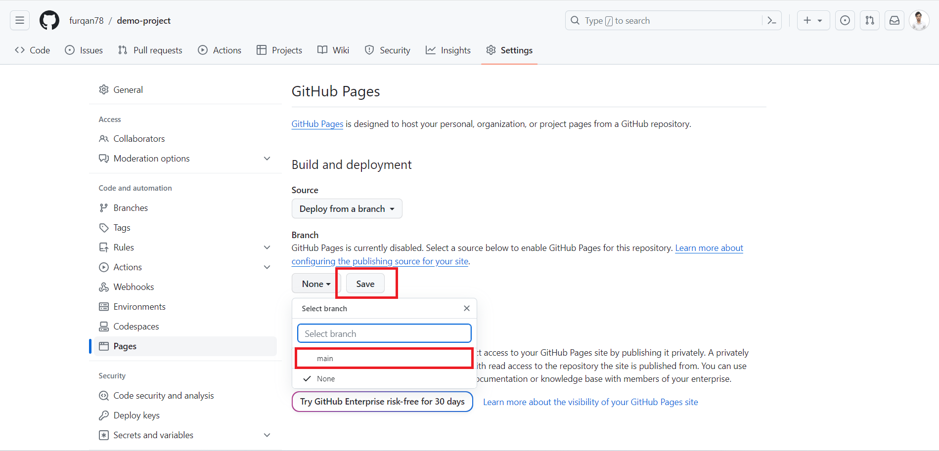The height and width of the screenshot is (451, 939).
Task: Open the Wiki tab
Action: pyautogui.click(x=333, y=50)
